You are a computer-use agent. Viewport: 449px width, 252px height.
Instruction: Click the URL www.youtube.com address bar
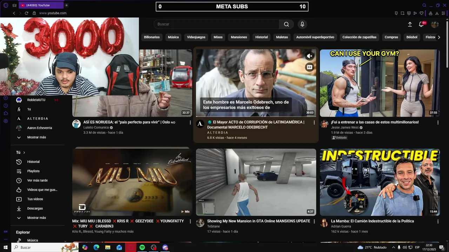53,13
